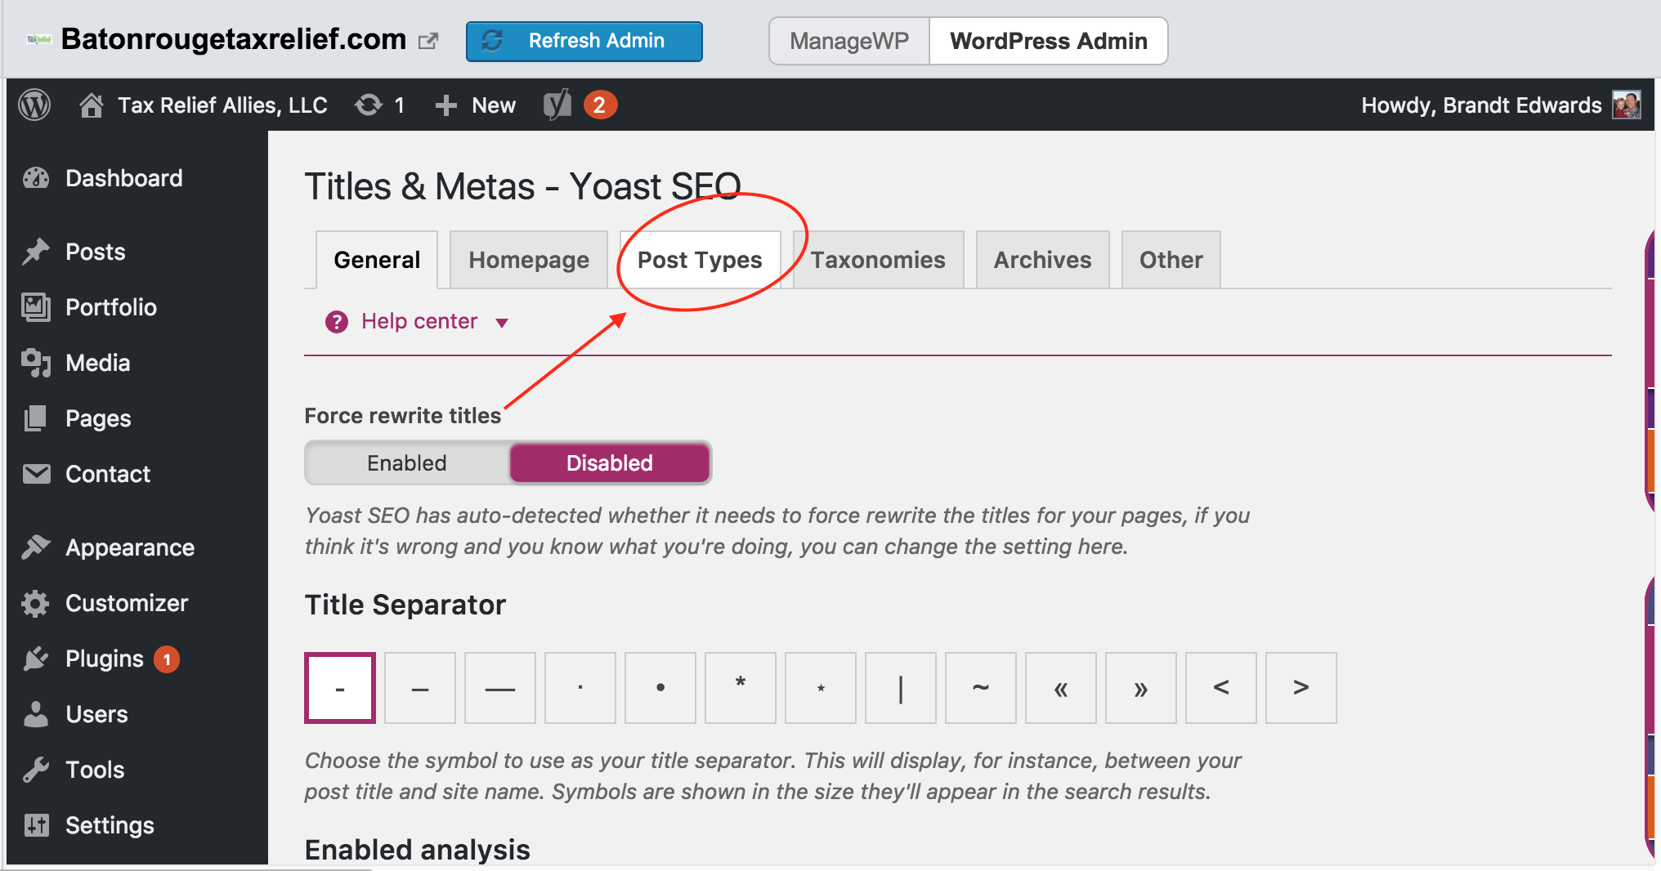
Task: Expand the Help center dropdown arrow
Action: (502, 323)
